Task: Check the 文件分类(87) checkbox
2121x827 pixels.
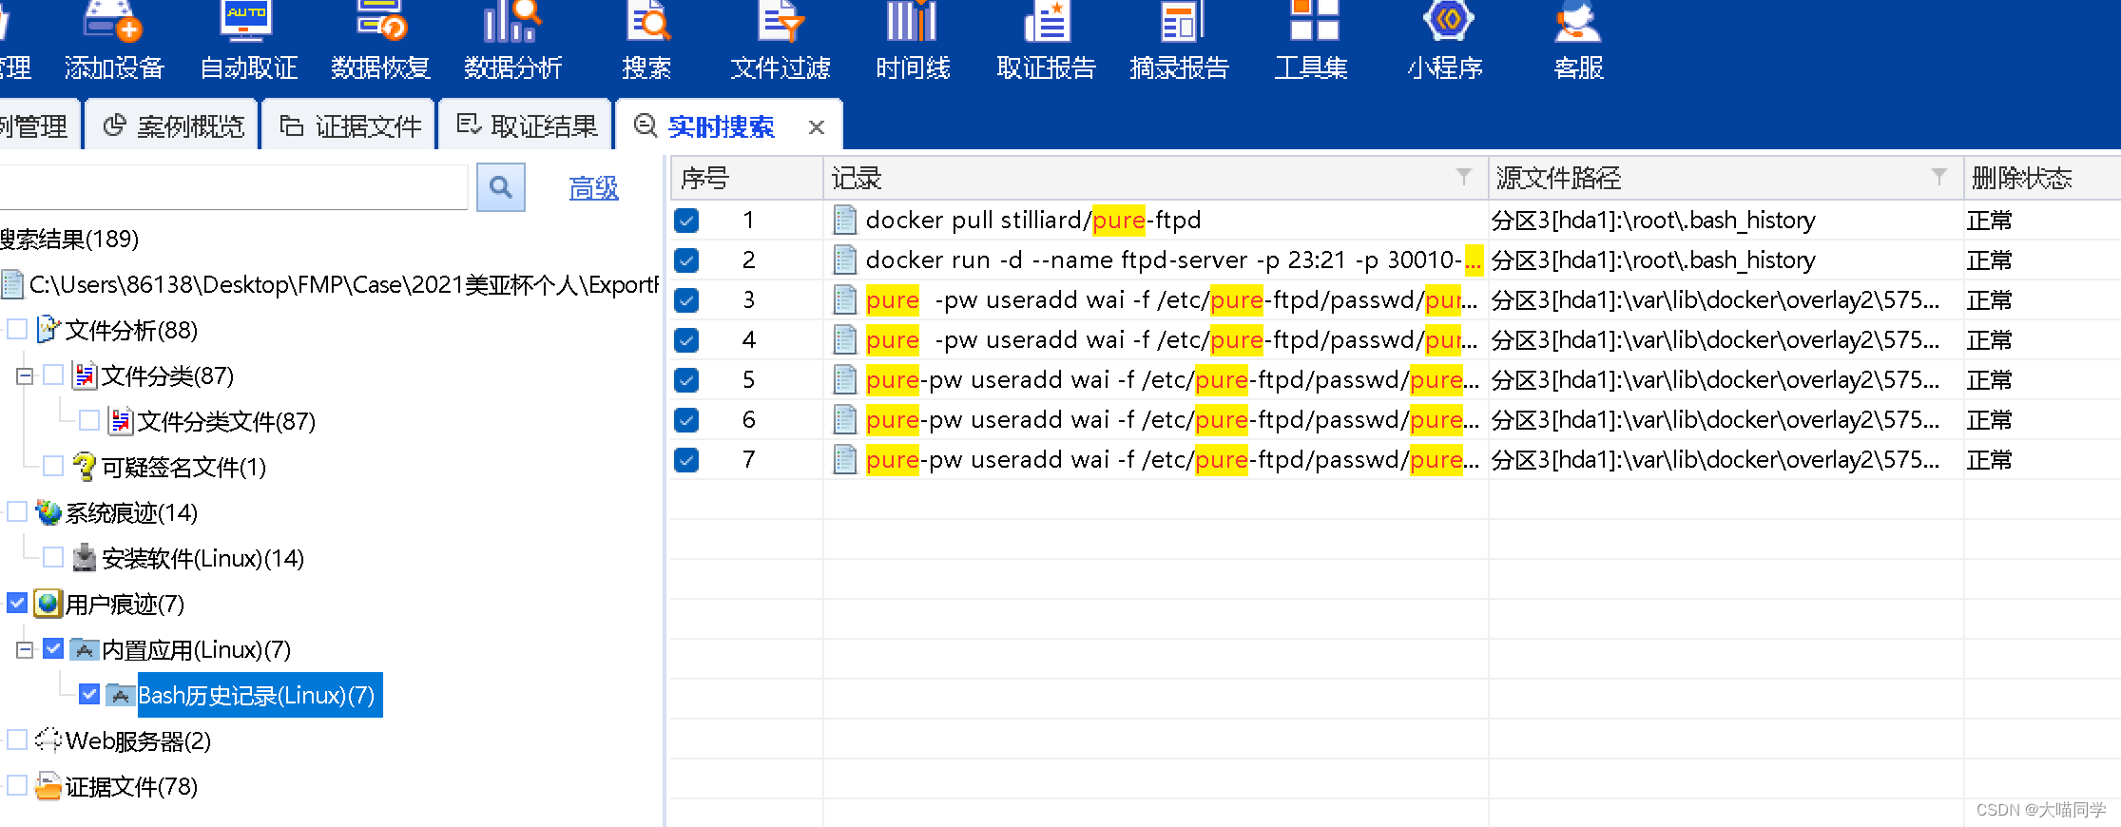Action: pos(54,375)
